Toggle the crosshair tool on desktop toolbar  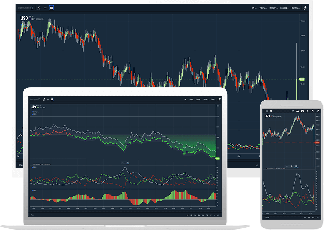click(x=45, y=8)
